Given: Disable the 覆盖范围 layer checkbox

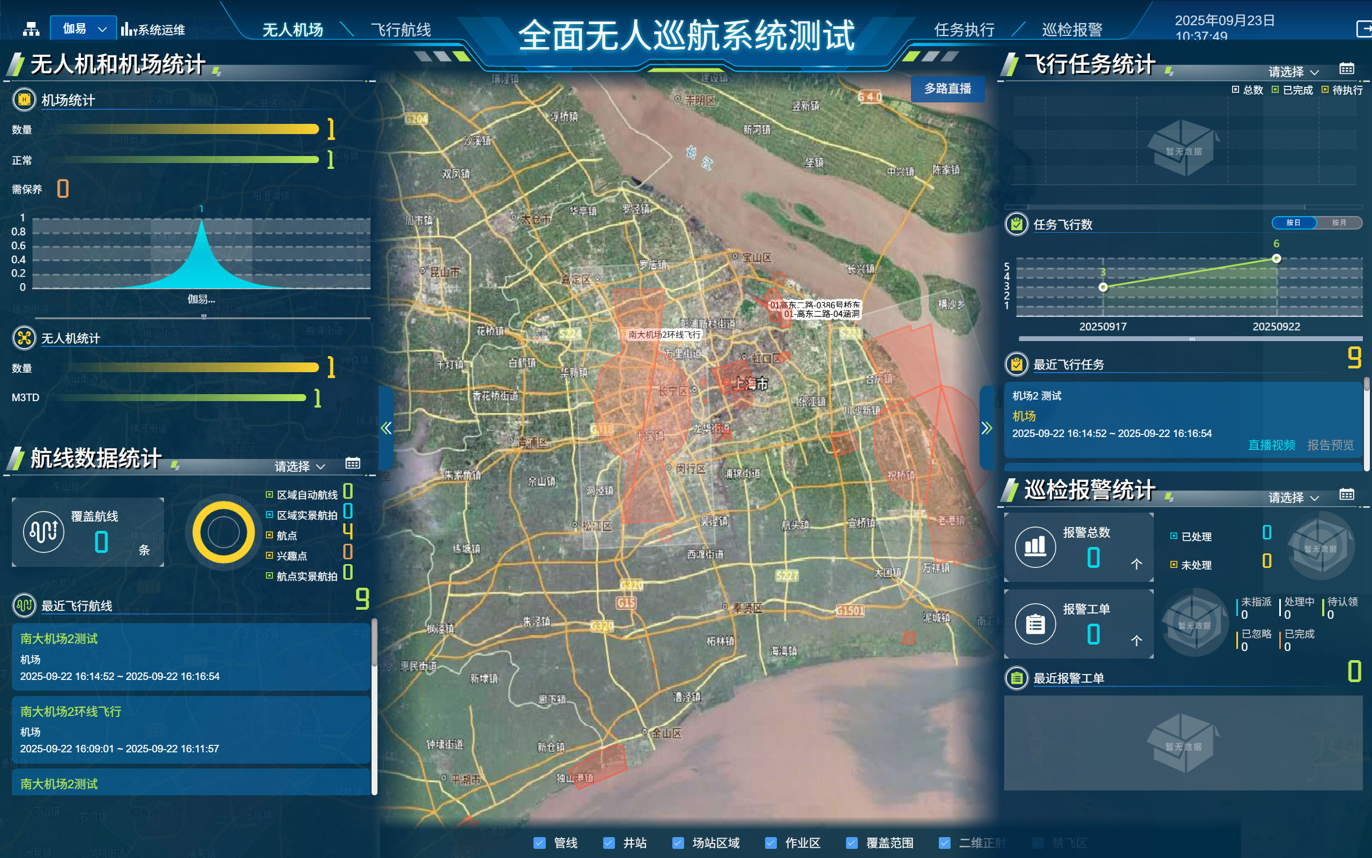Looking at the screenshot, I should click(x=852, y=842).
